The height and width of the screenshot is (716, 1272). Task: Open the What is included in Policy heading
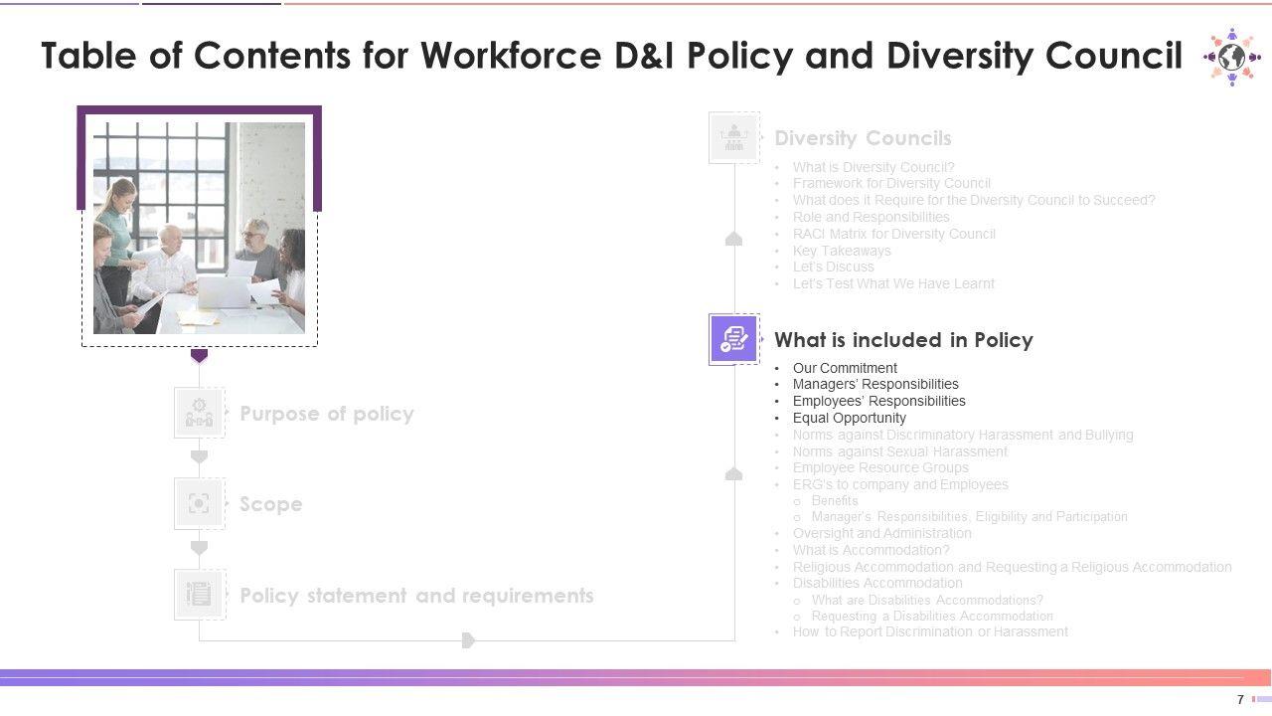point(903,340)
